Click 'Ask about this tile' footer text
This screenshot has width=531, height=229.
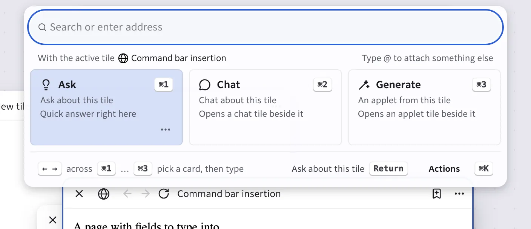click(328, 169)
